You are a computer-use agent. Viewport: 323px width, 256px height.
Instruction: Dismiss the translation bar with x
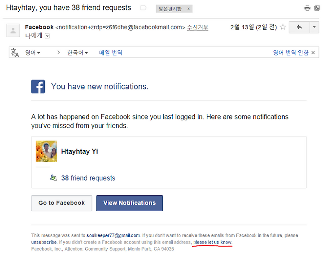313,53
